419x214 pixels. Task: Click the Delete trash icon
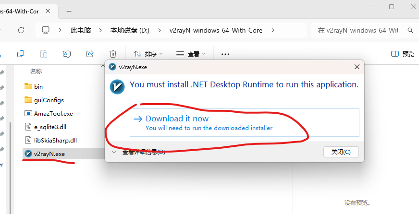click(x=113, y=54)
